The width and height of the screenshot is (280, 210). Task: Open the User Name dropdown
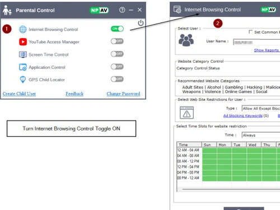pos(256,42)
